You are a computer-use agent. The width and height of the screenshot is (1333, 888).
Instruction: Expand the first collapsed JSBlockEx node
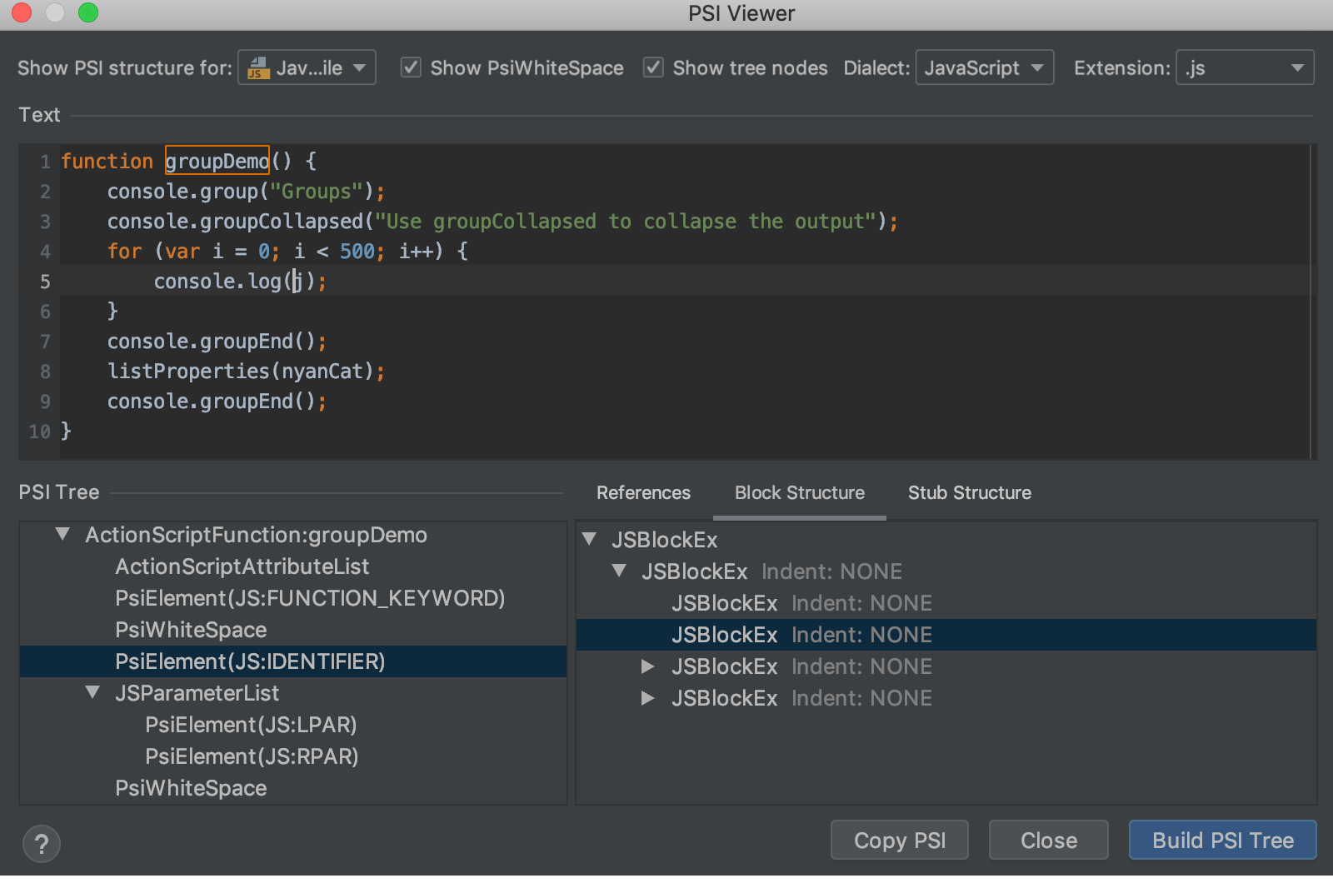[x=648, y=666]
